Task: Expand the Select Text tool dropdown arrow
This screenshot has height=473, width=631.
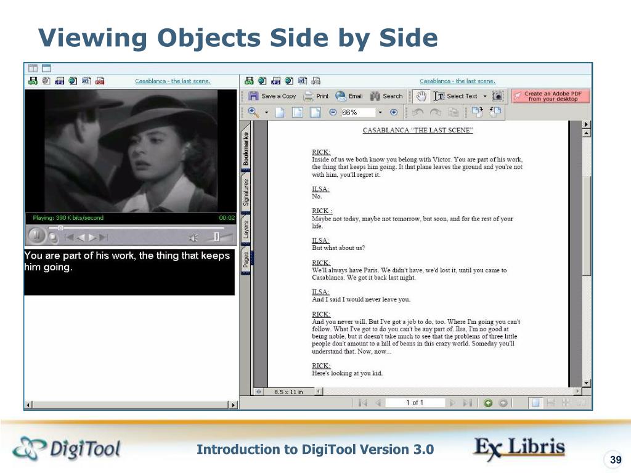Action: 484,96
